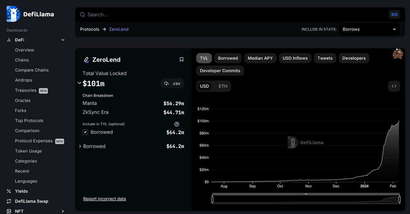
Task: Collapse the DeFi sidebar section
Action: (x=63, y=39)
